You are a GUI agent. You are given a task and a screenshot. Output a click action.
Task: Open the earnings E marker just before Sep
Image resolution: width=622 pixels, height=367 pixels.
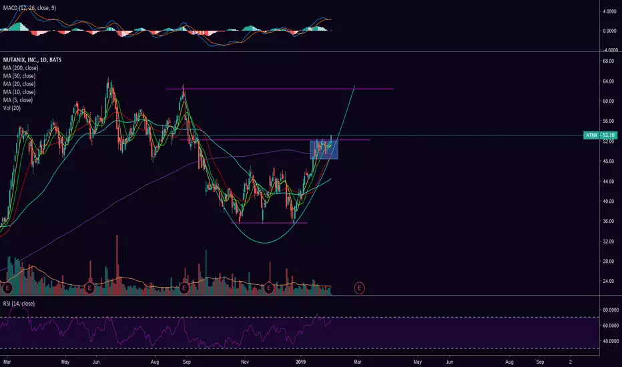(184, 288)
